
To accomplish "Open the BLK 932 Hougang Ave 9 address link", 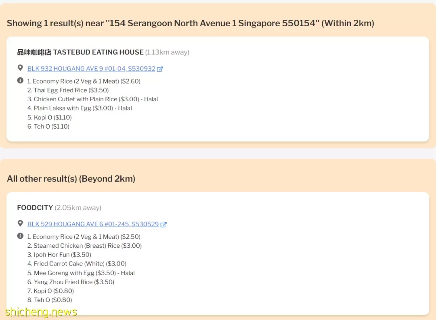I will (91, 69).
